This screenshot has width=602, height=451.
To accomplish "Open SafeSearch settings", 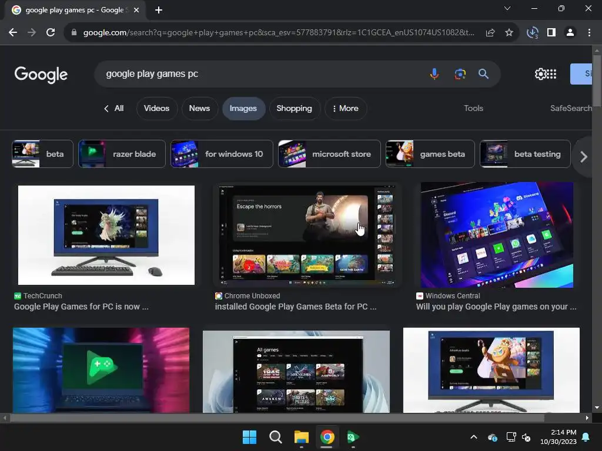I will point(571,109).
